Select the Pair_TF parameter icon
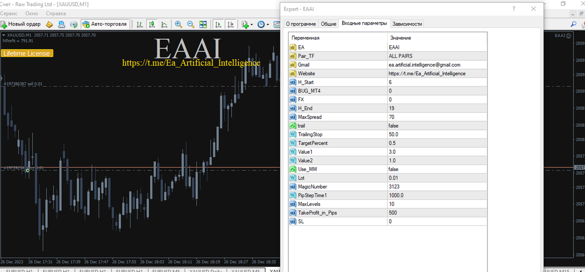This screenshot has height=272, width=585. (293, 56)
